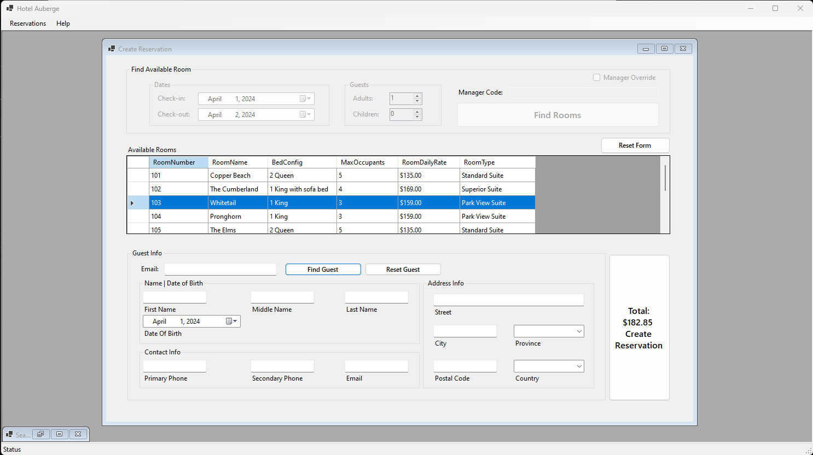Click the minimized Search window icon
Image resolution: width=813 pixels, height=455 pixels.
click(x=9, y=434)
